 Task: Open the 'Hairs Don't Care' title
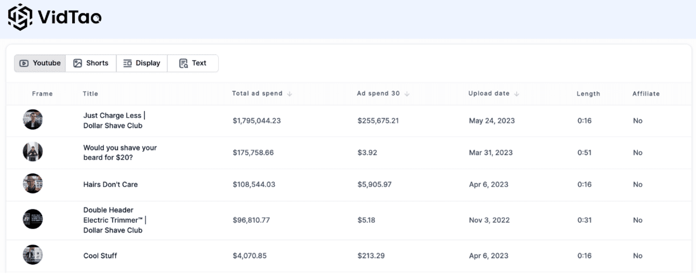pos(110,184)
